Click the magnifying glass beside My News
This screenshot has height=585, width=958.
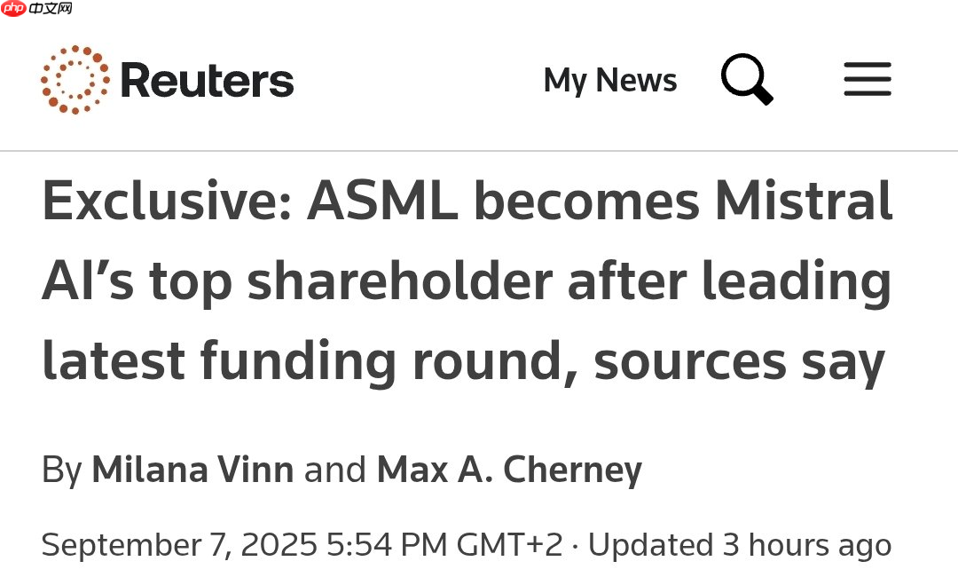(x=748, y=80)
